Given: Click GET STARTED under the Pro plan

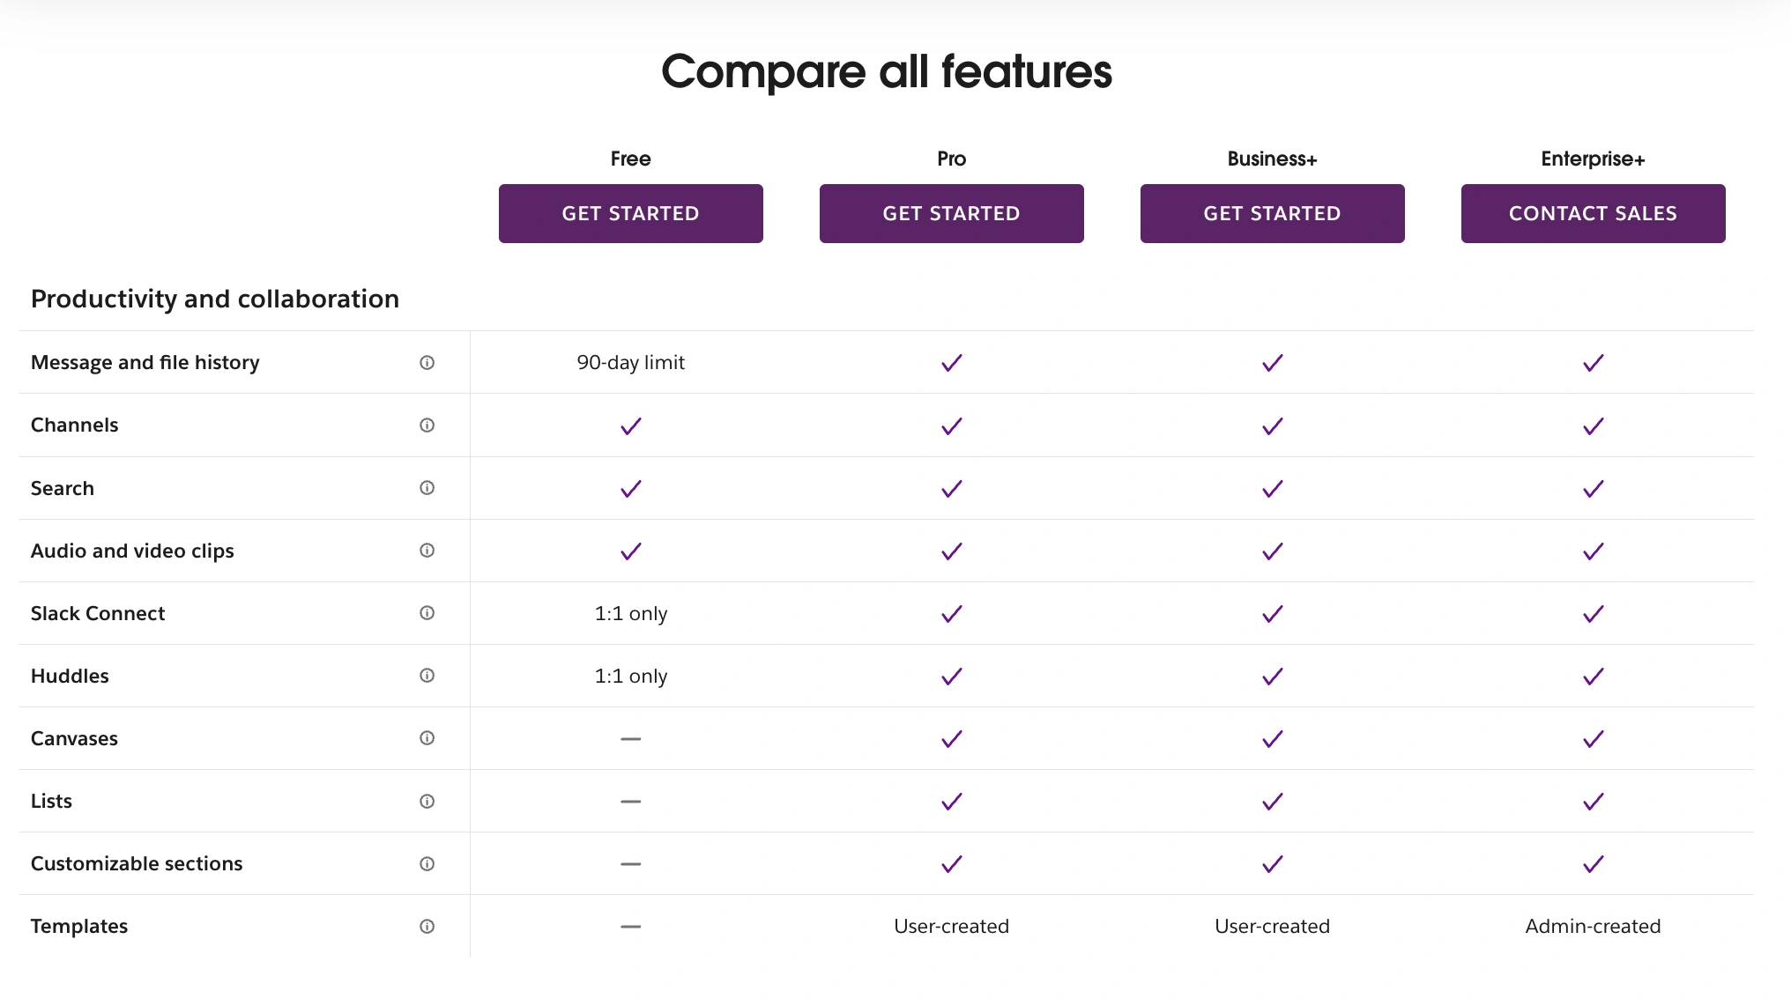Looking at the screenshot, I should (951, 213).
